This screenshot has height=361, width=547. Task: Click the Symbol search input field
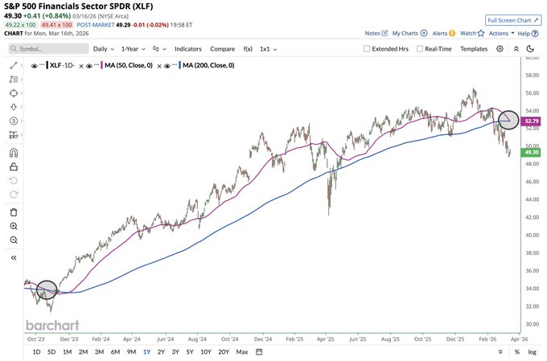coord(49,49)
